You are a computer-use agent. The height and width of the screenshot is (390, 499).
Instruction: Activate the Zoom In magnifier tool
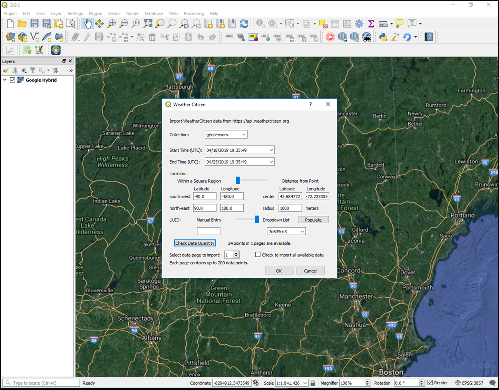pyautogui.click(x=111, y=23)
